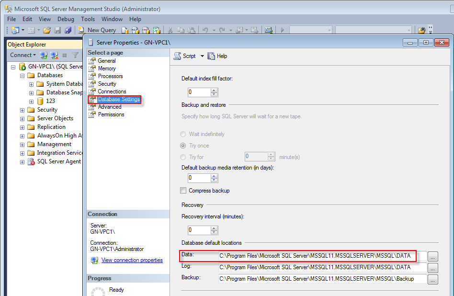Click the New Project toolbar icon

pos(15,30)
